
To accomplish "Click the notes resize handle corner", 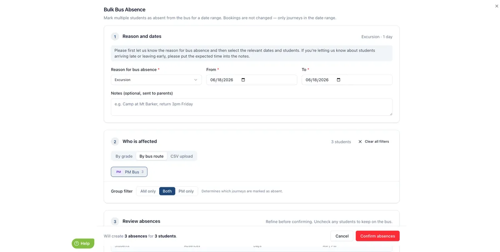I will 390,114.
